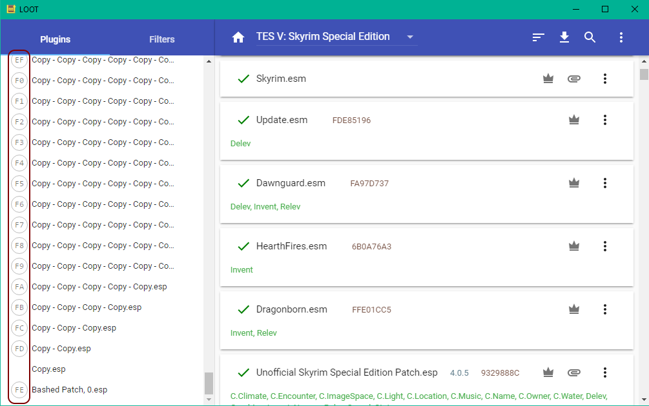Click the sort plugins icon
This screenshot has width=649, height=406.
pos(538,37)
